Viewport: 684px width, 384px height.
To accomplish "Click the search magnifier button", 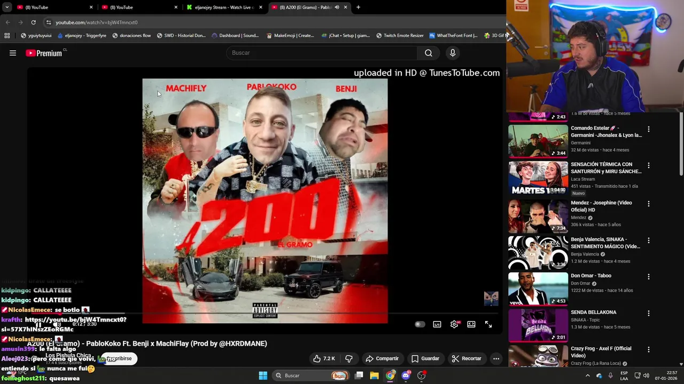I will 429,53.
